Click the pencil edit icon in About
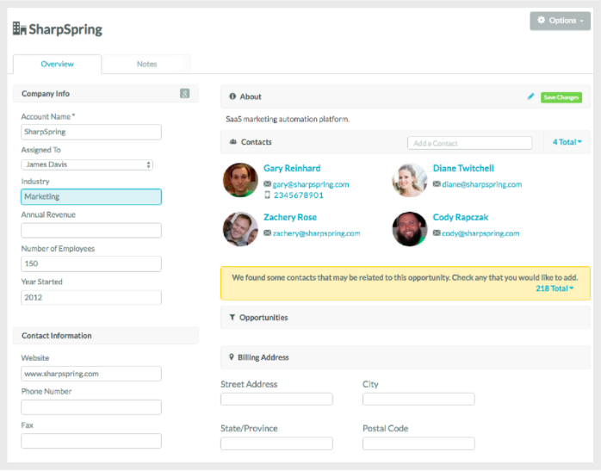This screenshot has height=471, width=601. (531, 96)
